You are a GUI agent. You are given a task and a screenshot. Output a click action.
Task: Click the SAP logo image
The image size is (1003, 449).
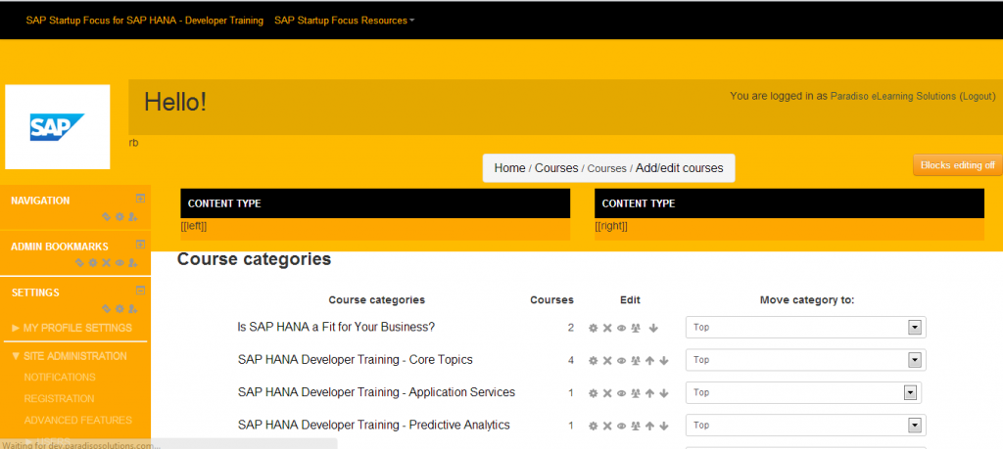pyautogui.click(x=57, y=127)
